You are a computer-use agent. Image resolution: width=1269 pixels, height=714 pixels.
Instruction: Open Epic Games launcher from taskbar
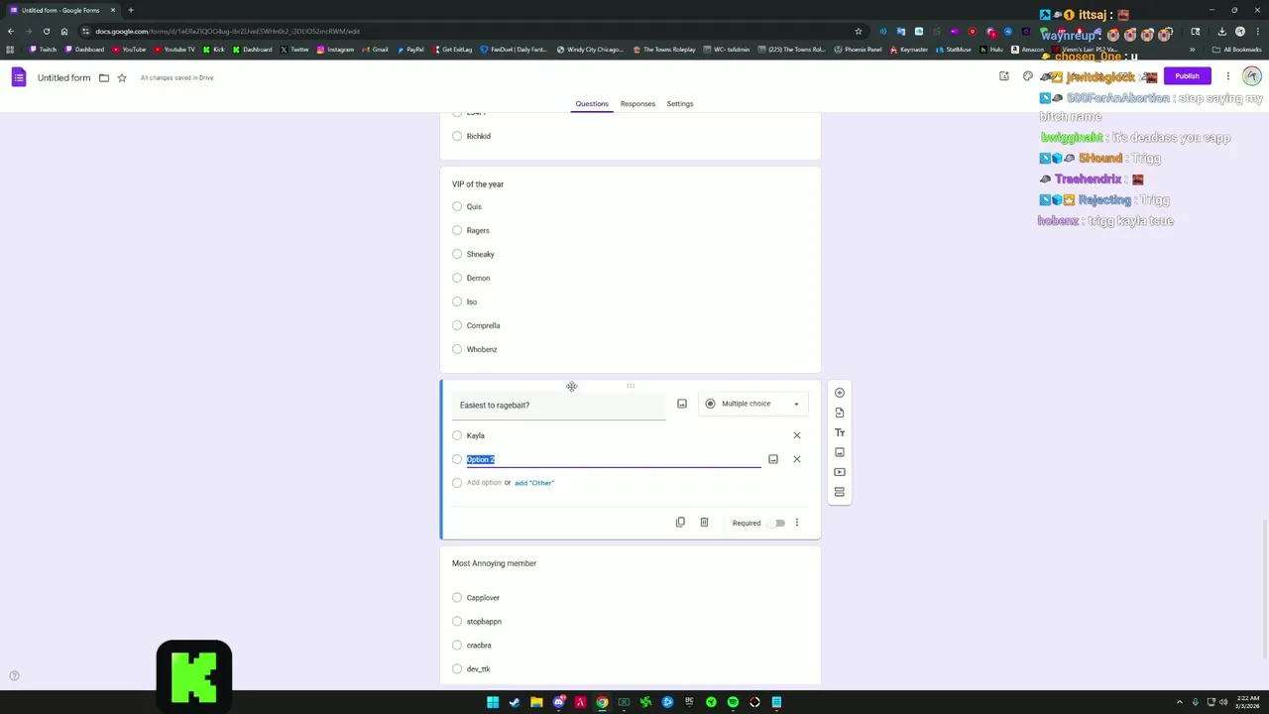pyautogui.click(x=689, y=702)
